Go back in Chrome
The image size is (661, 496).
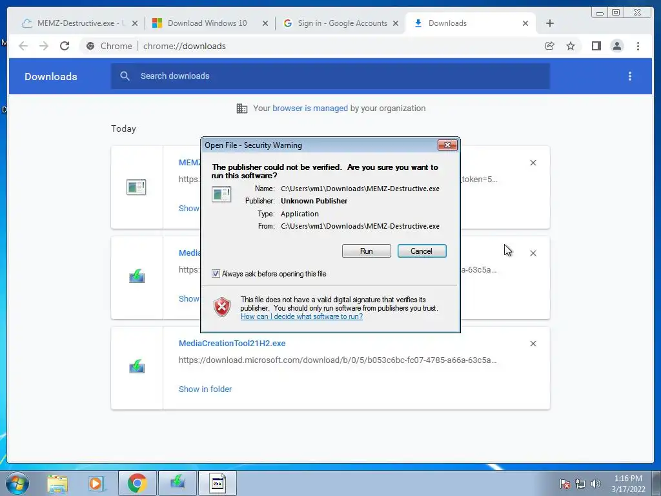click(23, 46)
